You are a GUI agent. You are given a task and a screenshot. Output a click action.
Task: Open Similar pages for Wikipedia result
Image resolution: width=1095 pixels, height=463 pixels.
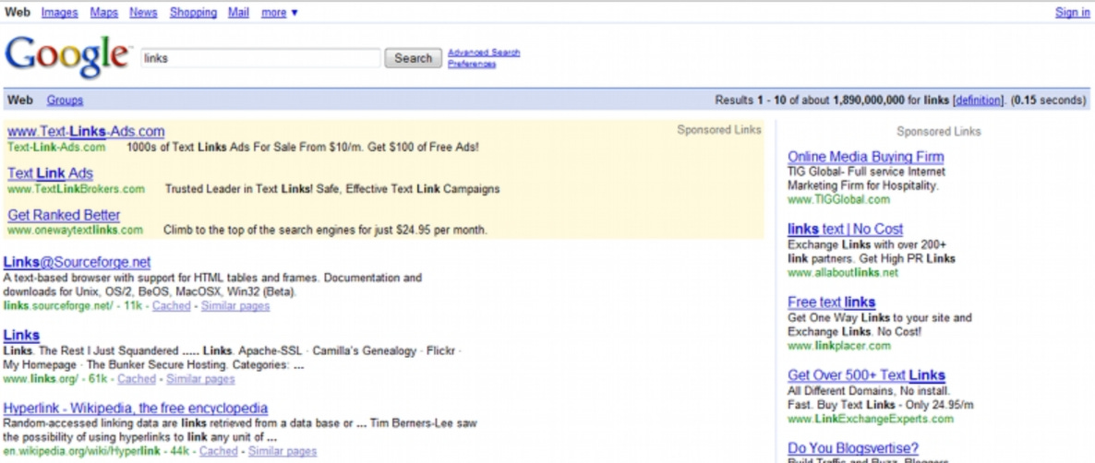click(283, 451)
